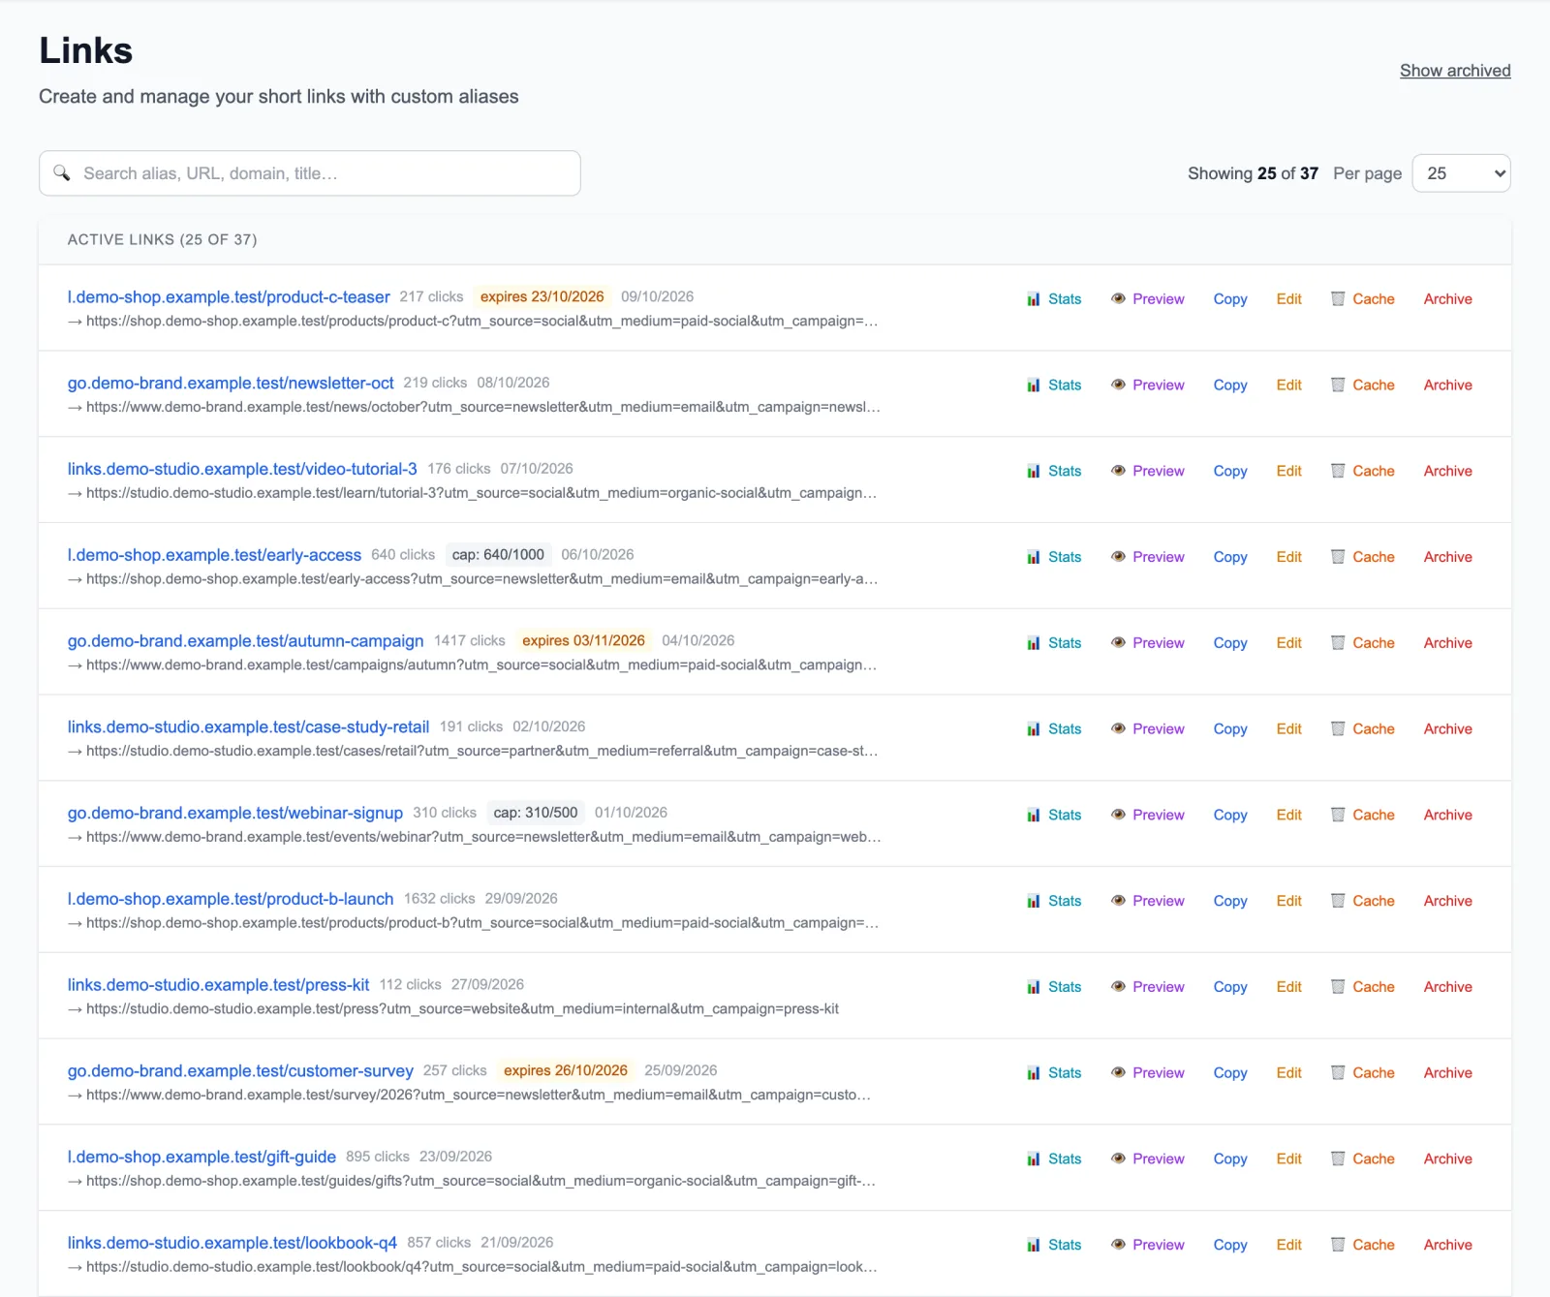Viewport: 1550px width, 1297px height.
Task: Clear Cache for gift-guide
Action: point(1362,1159)
